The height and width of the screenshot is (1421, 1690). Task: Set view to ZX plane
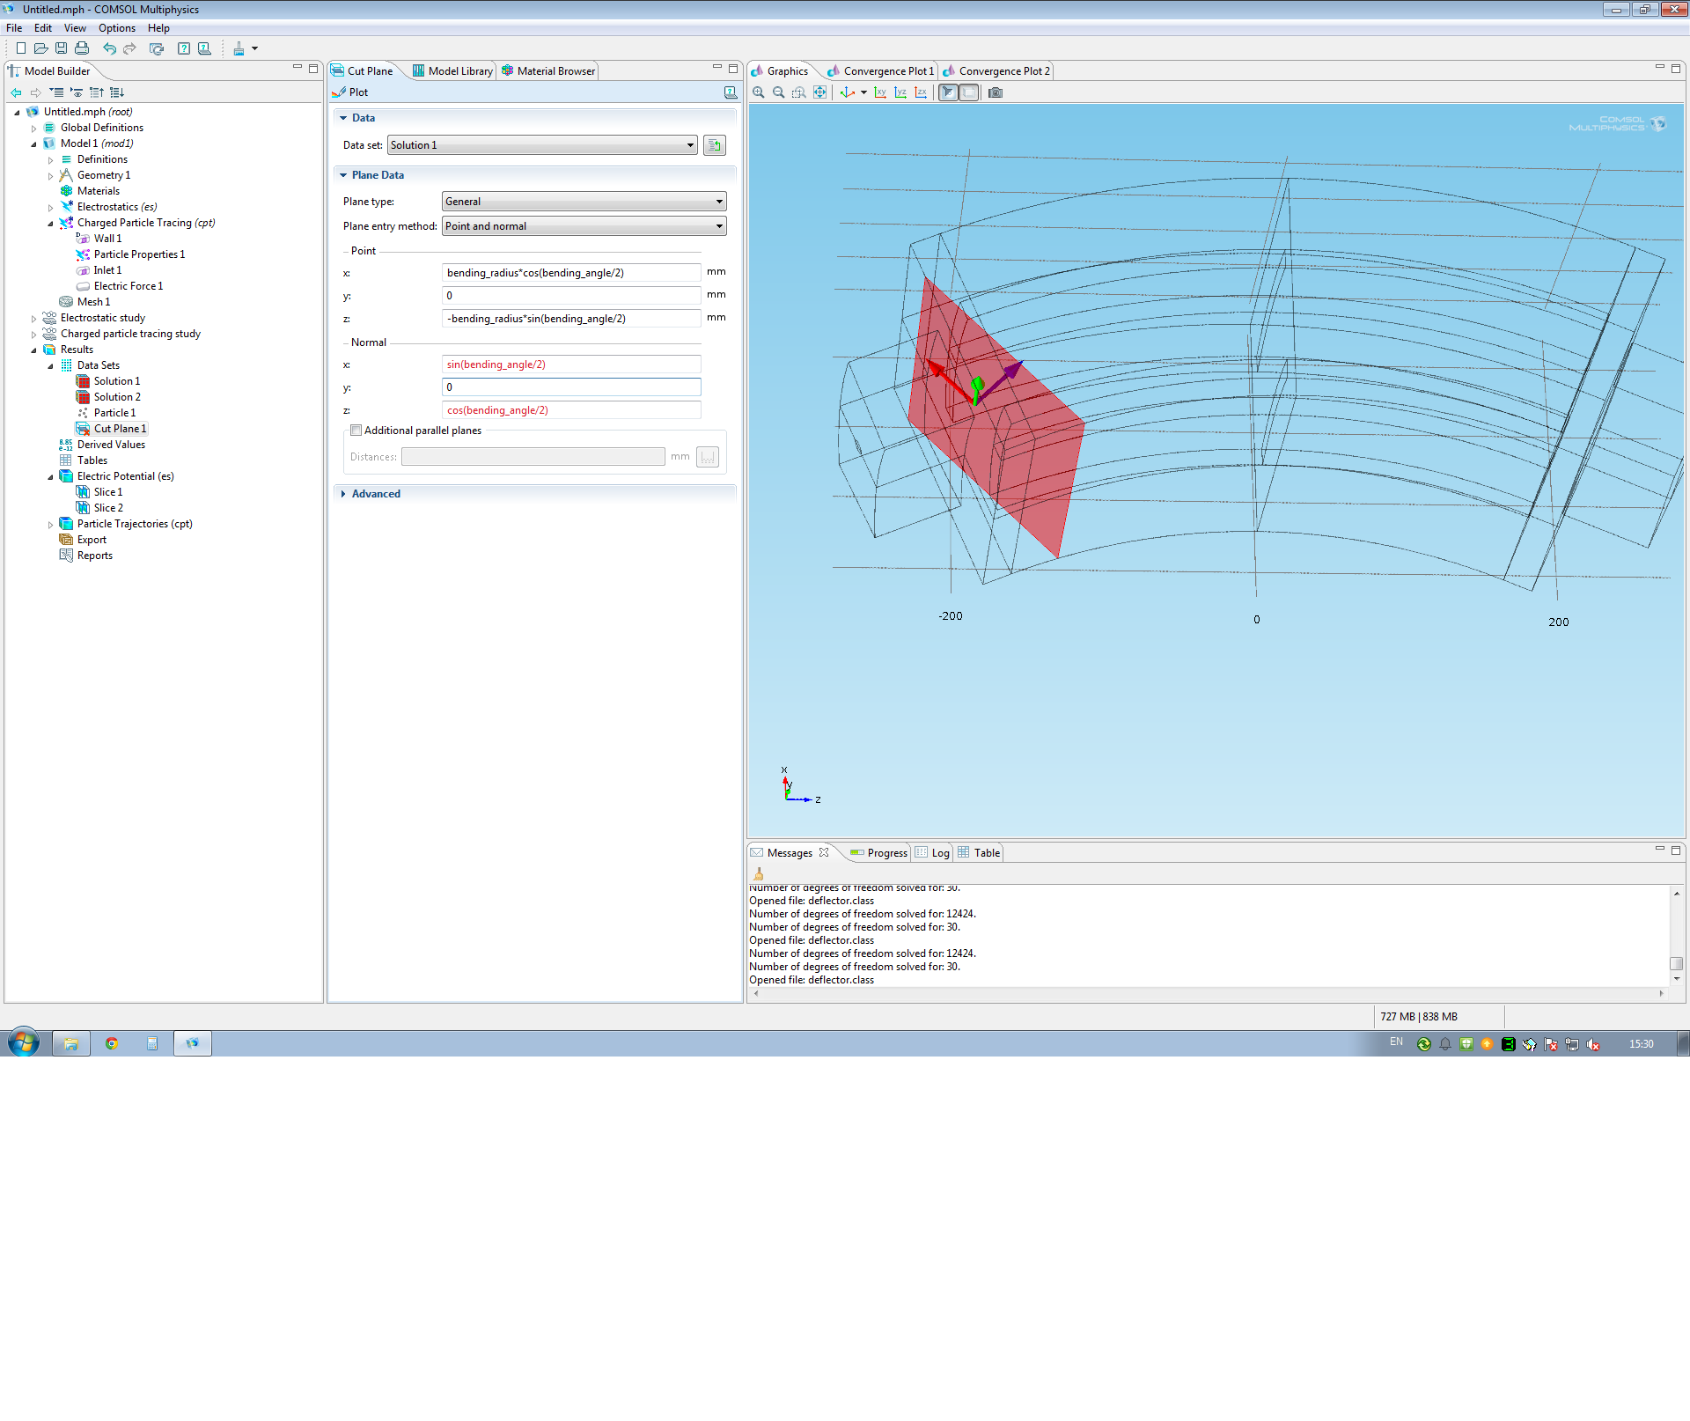pos(921,92)
